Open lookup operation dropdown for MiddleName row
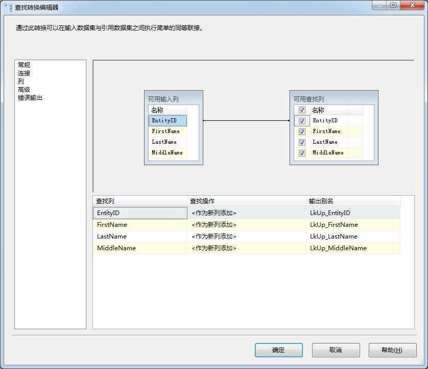This screenshot has height=369, width=428. point(247,248)
